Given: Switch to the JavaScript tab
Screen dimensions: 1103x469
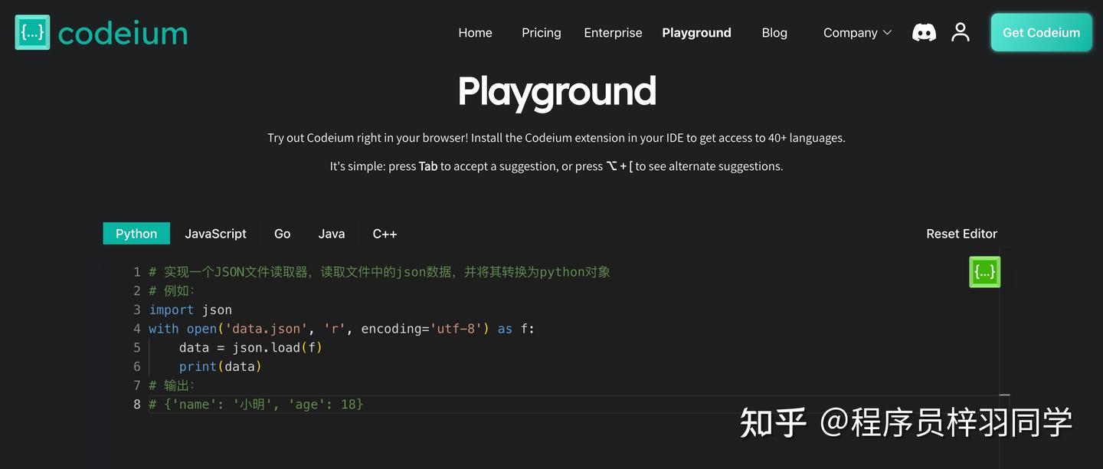Looking at the screenshot, I should pyautogui.click(x=215, y=233).
